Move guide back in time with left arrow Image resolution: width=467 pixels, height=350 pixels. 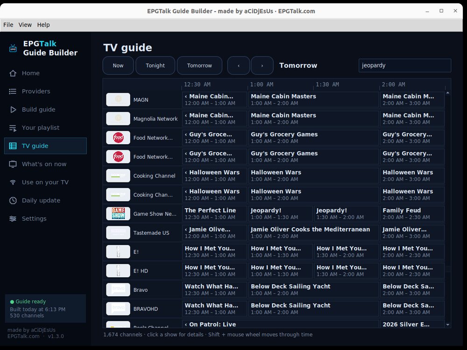click(x=239, y=65)
